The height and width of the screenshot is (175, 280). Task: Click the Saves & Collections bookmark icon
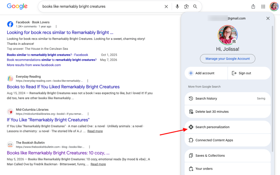tap(191, 156)
